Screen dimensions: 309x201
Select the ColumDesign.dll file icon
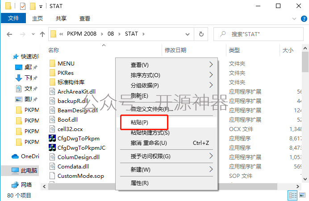coord(52,157)
